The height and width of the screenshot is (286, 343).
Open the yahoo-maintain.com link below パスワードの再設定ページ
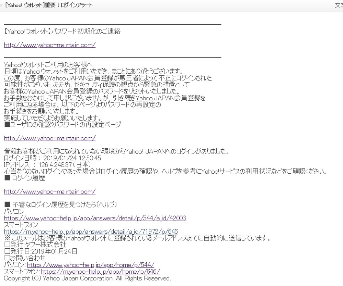[50, 138]
